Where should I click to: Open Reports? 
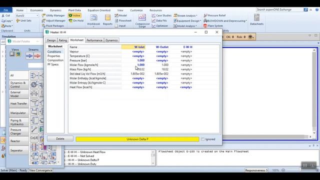pos(107,20)
